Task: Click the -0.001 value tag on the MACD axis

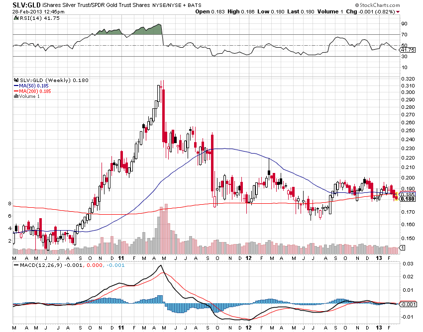Action: 408,304
